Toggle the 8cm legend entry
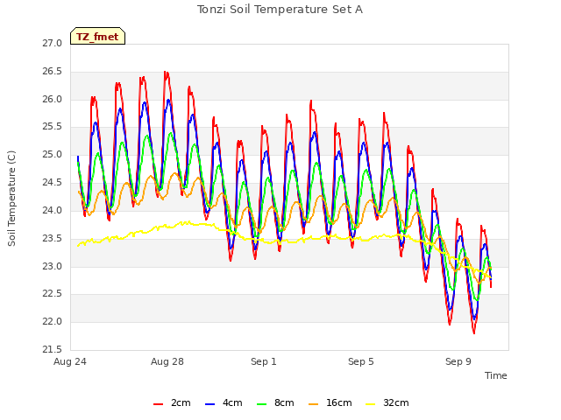The height and width of the screenshot is (420, 561). 276,402
